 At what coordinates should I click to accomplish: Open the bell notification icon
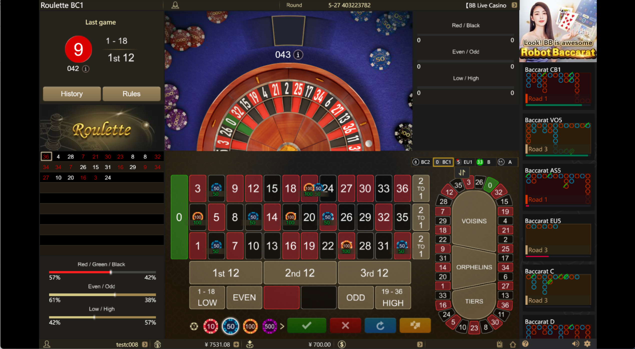pyautogui.click(x=175, y=5)
